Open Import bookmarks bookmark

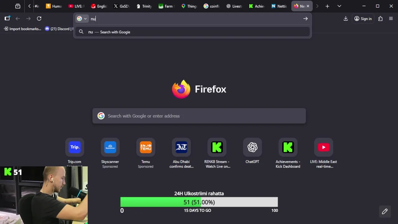pos(22,29)
